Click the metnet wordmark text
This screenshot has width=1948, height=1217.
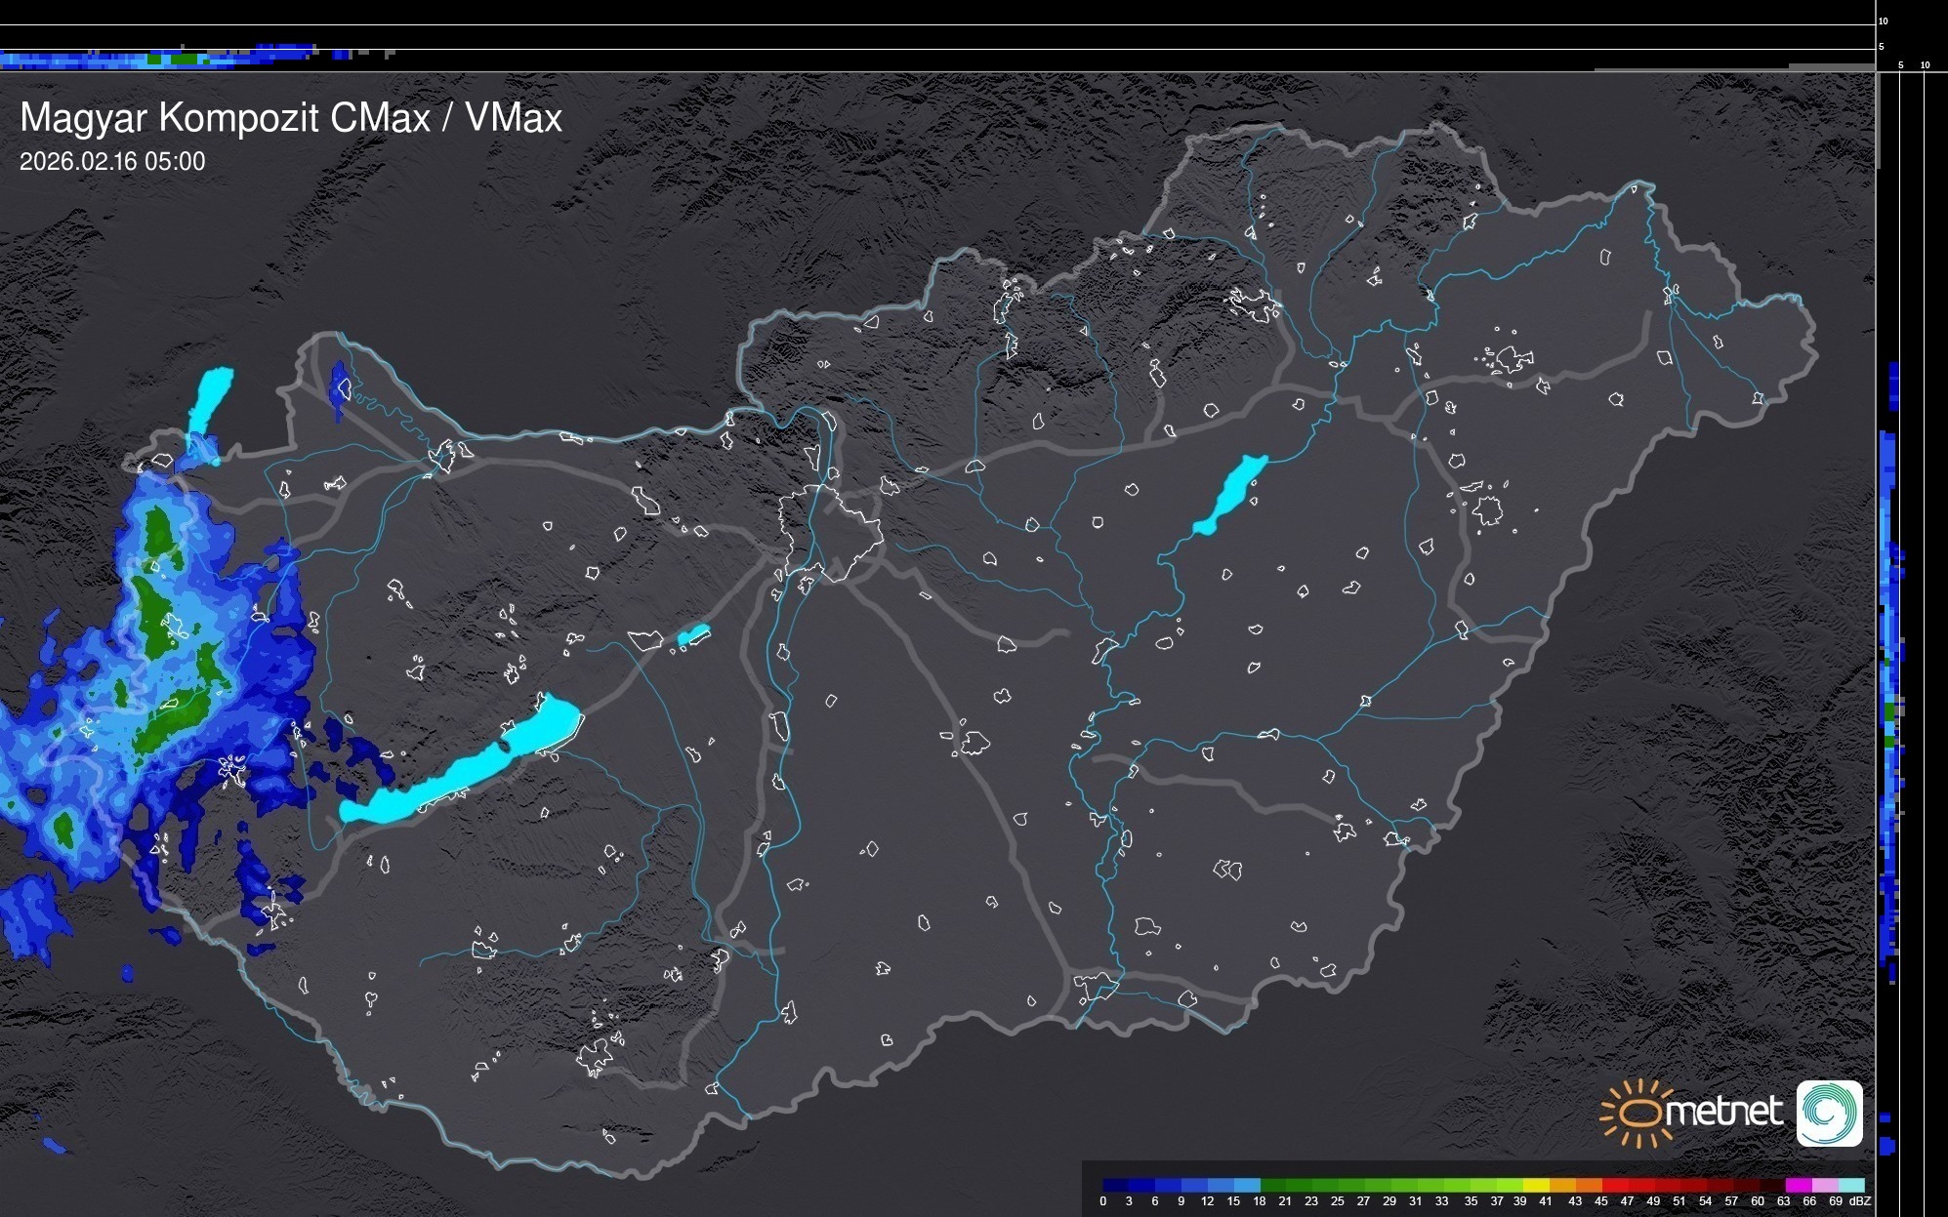[x=1723, y=1112]
